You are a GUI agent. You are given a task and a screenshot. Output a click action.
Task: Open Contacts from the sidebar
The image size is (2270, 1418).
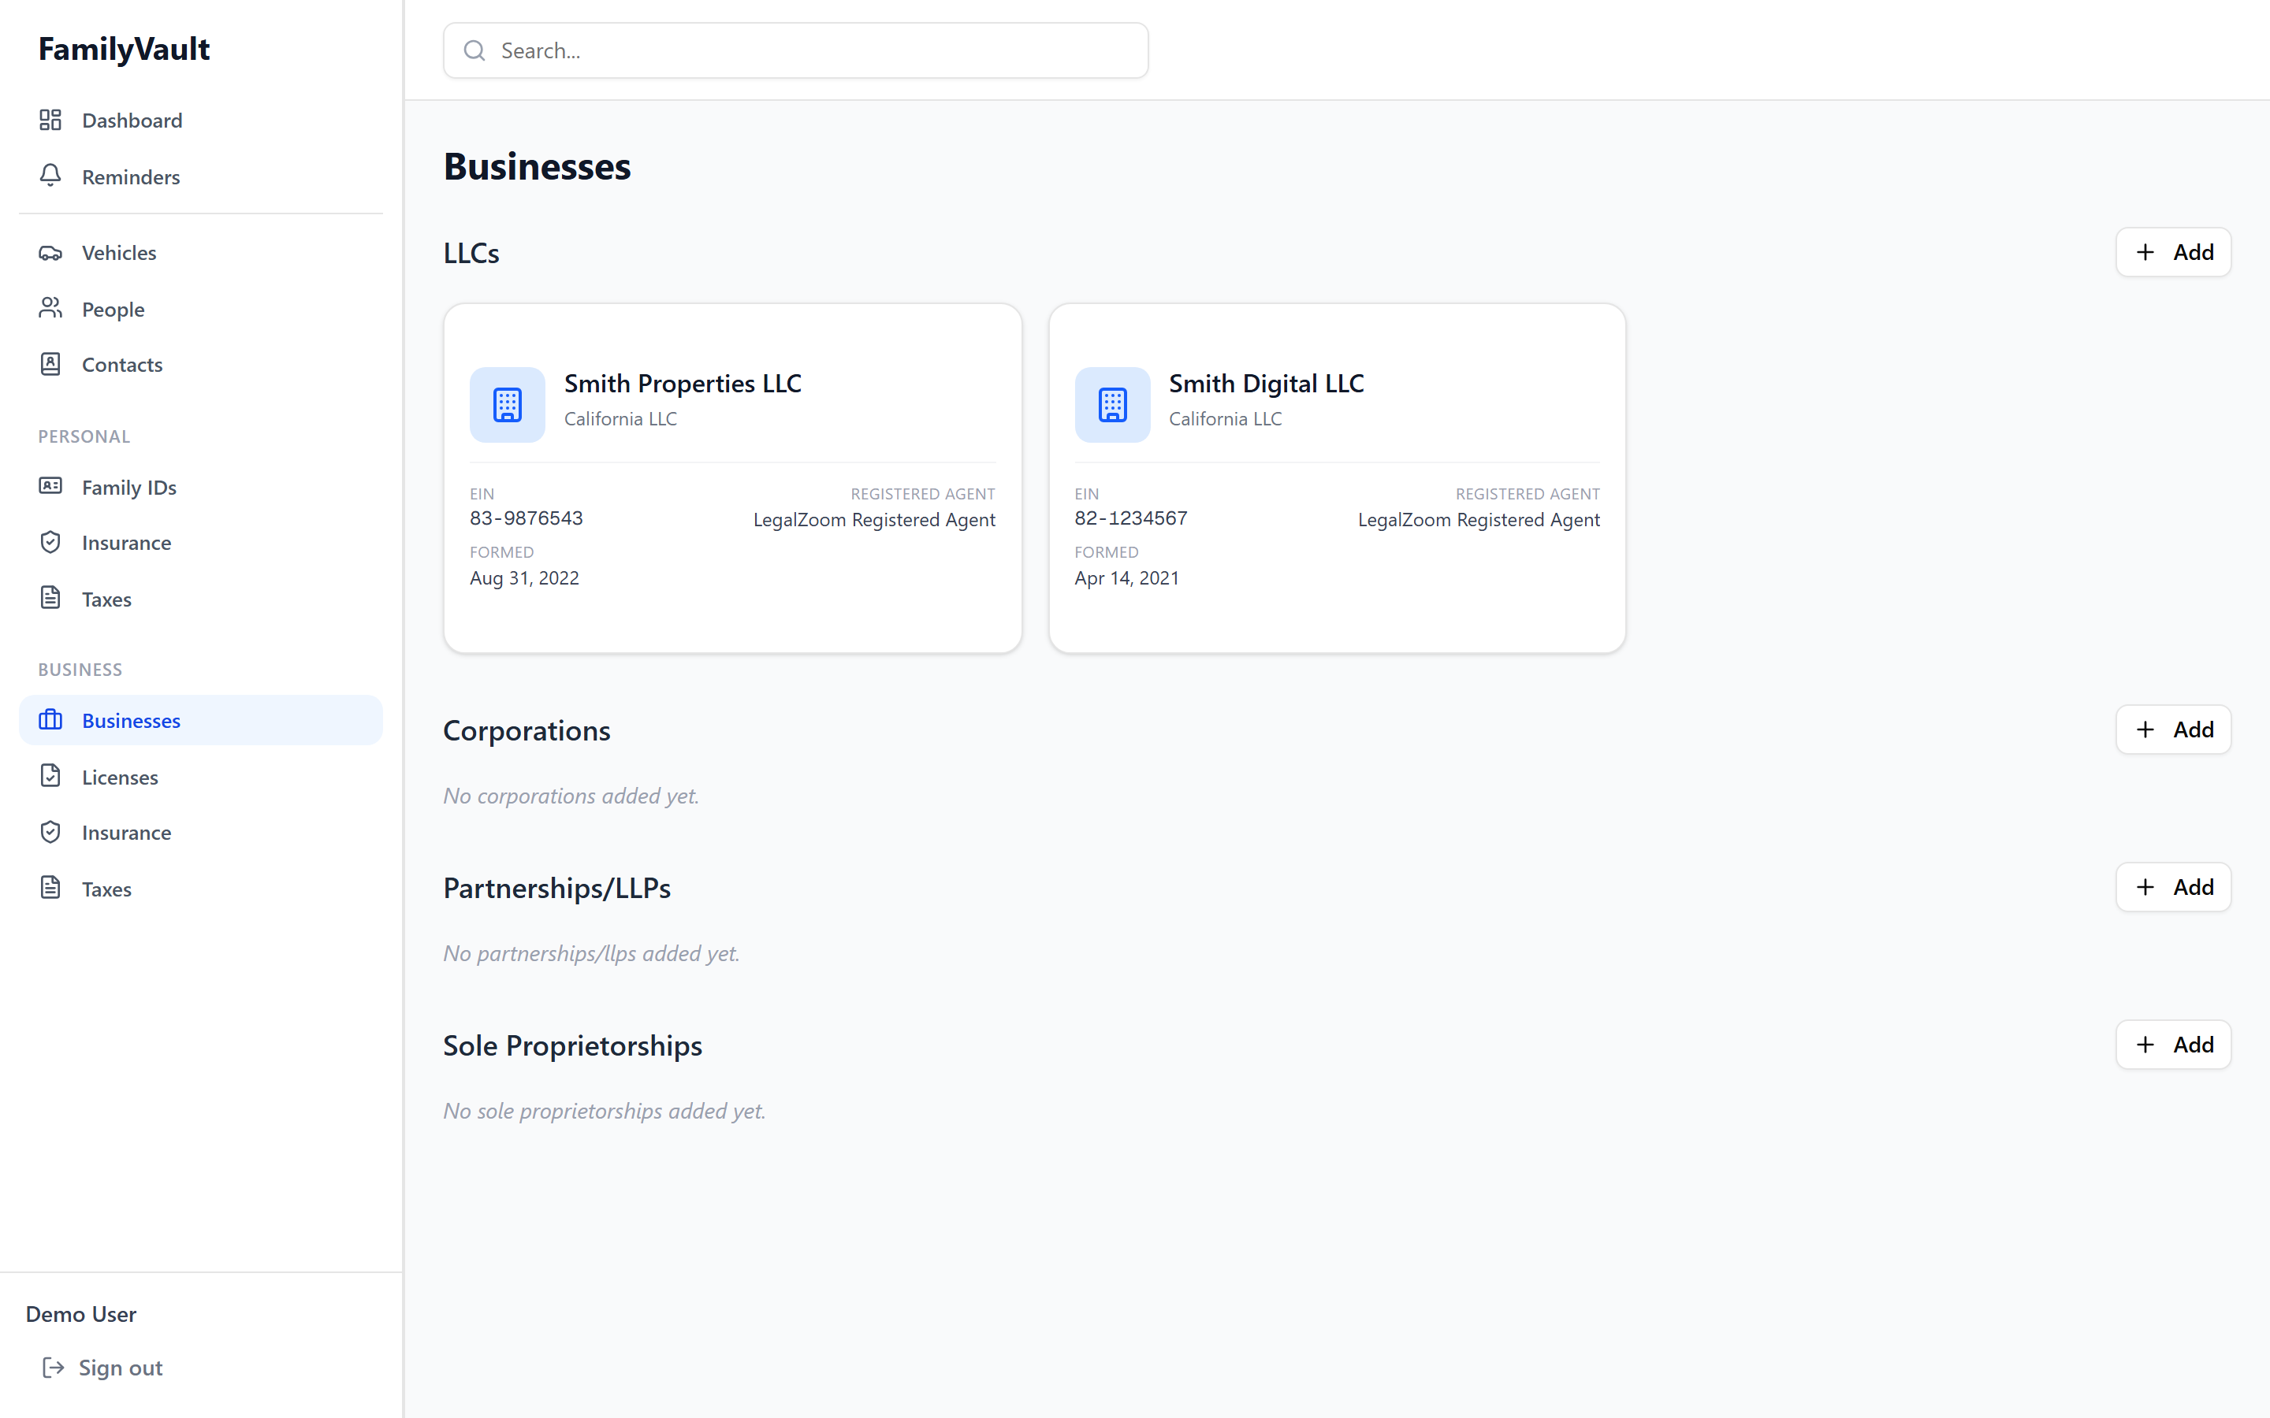201,364
